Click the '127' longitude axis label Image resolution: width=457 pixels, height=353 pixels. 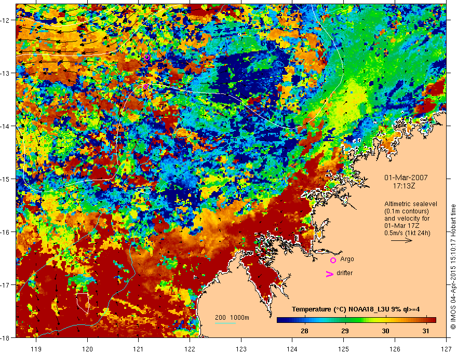(446, 349)
